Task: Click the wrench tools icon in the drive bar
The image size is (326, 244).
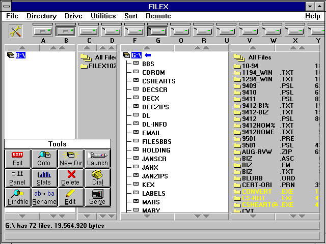Action: tap(16, 32)
